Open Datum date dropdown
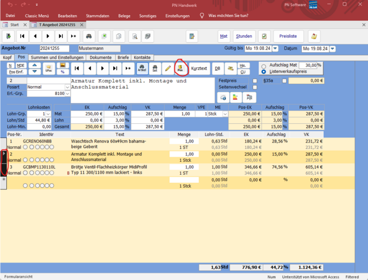The width and height of the screenshot is (368, 280). pyautogui.click(x=332, y=49)
